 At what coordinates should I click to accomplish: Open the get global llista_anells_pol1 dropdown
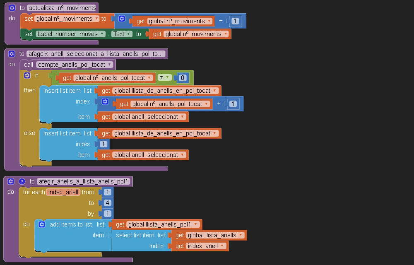point(195,224)
